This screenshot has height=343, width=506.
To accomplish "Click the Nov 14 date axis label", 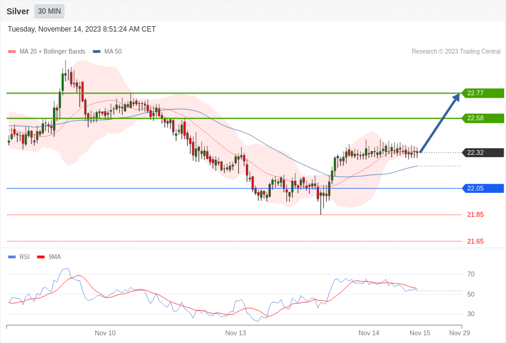I will pos(369,333).
